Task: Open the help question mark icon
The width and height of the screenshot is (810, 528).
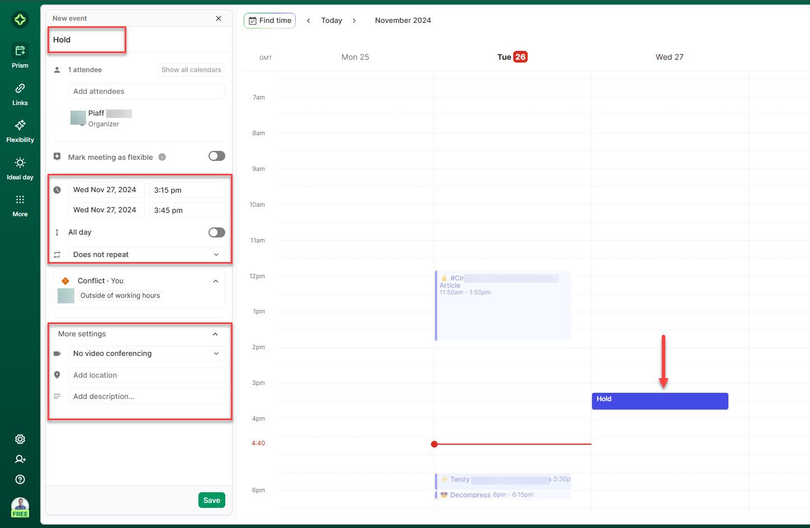Action: [20, 479]
